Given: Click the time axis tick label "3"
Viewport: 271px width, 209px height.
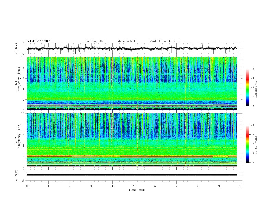Looking at the screenshot, I should pyautogui.click(x=91, y=186).
